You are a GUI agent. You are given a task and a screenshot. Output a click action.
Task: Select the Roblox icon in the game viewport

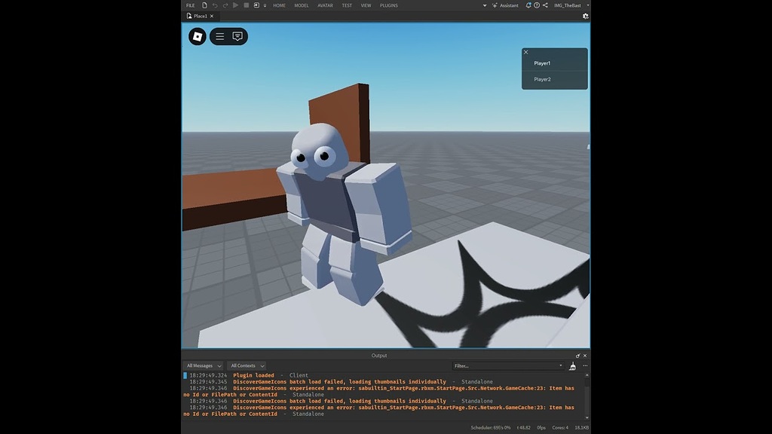(x=197, y=36)
